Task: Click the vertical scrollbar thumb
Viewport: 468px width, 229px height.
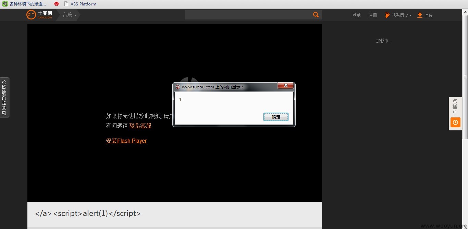Action: (465, 77)
